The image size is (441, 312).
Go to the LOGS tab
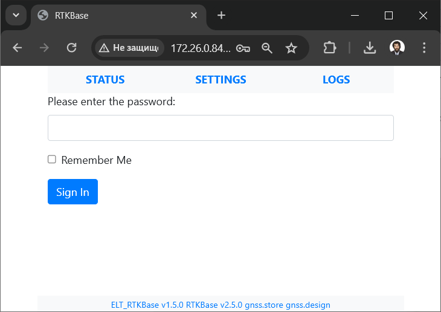point(336,80)
